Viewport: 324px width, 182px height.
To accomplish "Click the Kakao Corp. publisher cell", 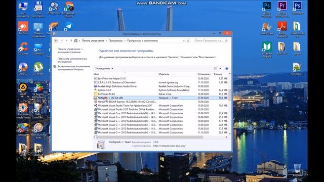I will tap(165, 94).
